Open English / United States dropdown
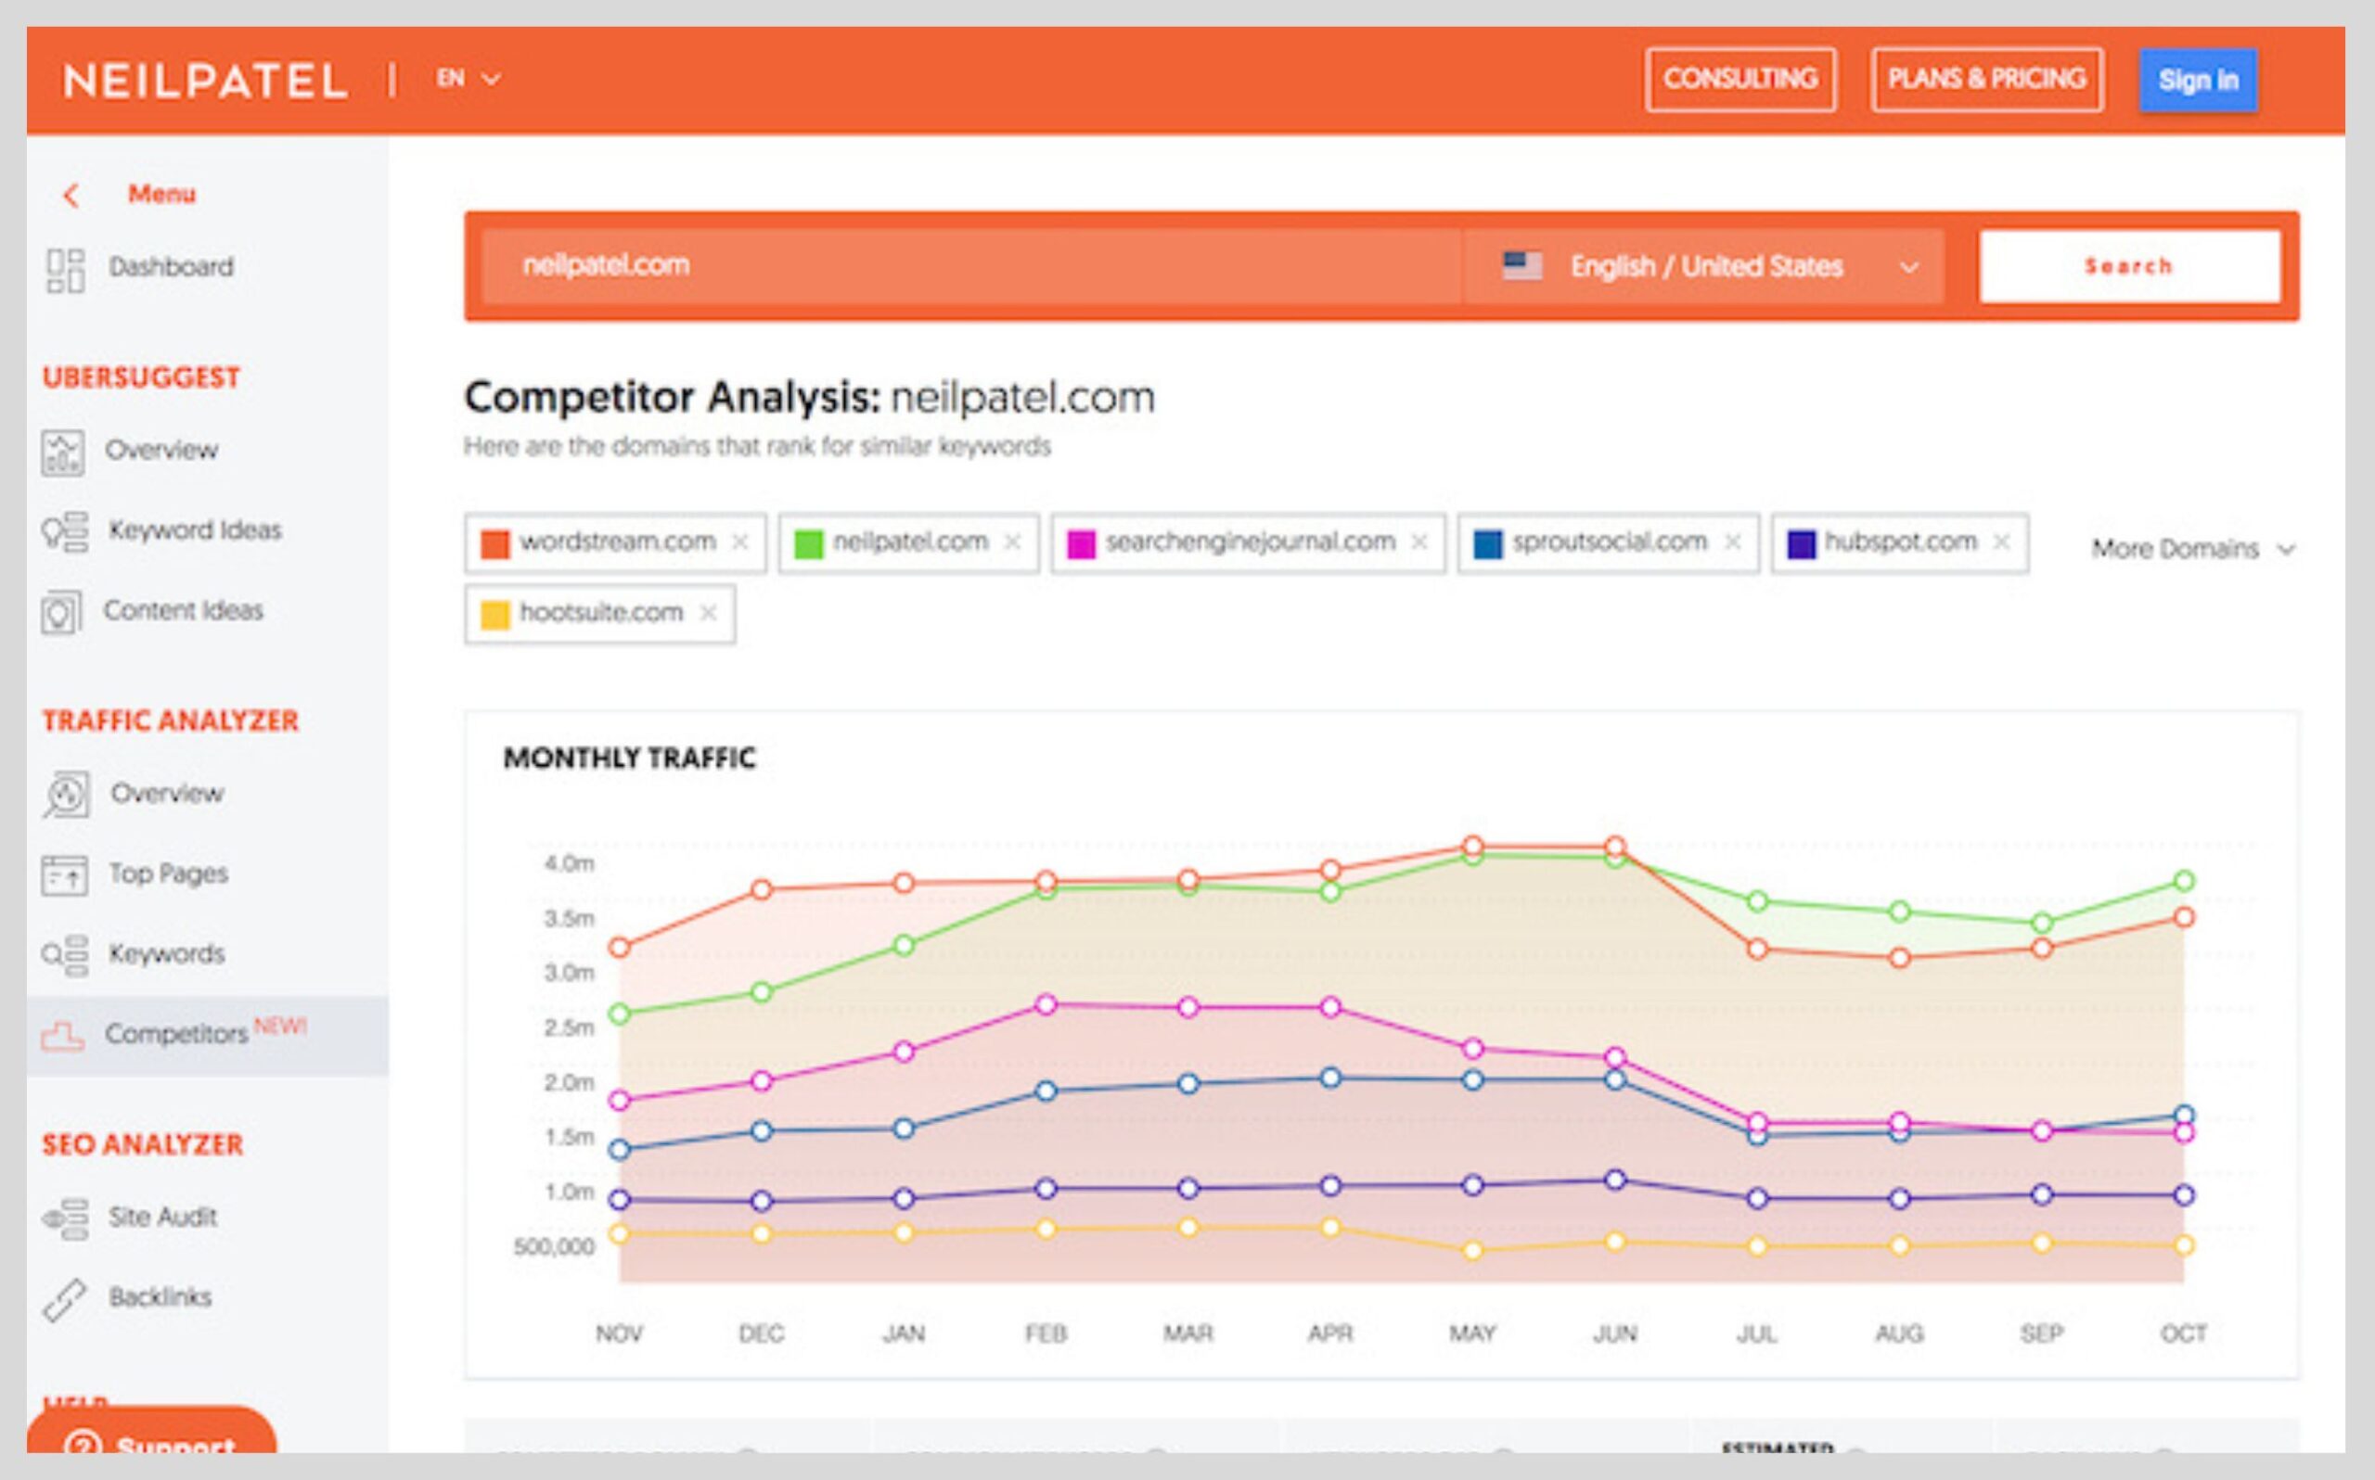2375x1480 pixels. 1704,266
